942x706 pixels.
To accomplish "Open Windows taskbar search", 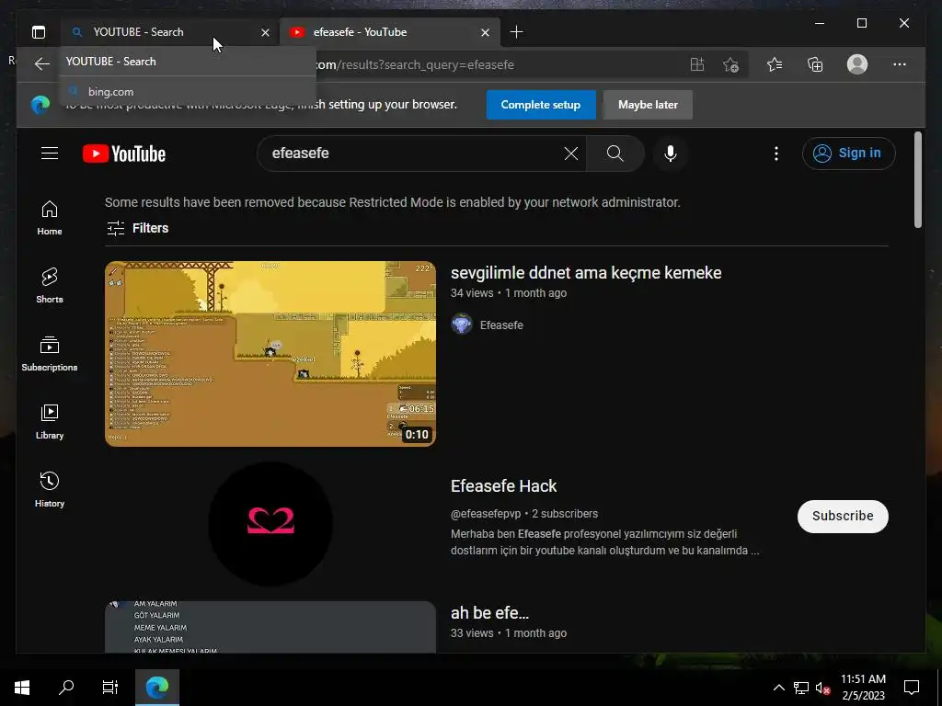I will (66, 688).
